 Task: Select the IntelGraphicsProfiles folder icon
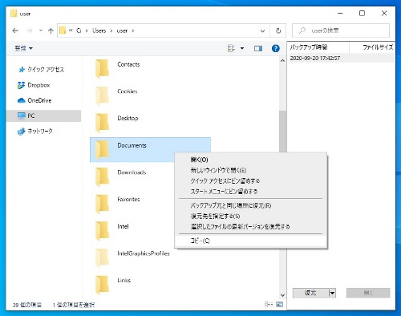[103, 257]
